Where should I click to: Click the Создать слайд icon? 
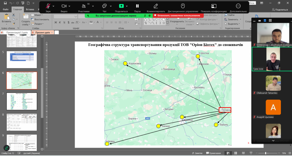(25, 16)
